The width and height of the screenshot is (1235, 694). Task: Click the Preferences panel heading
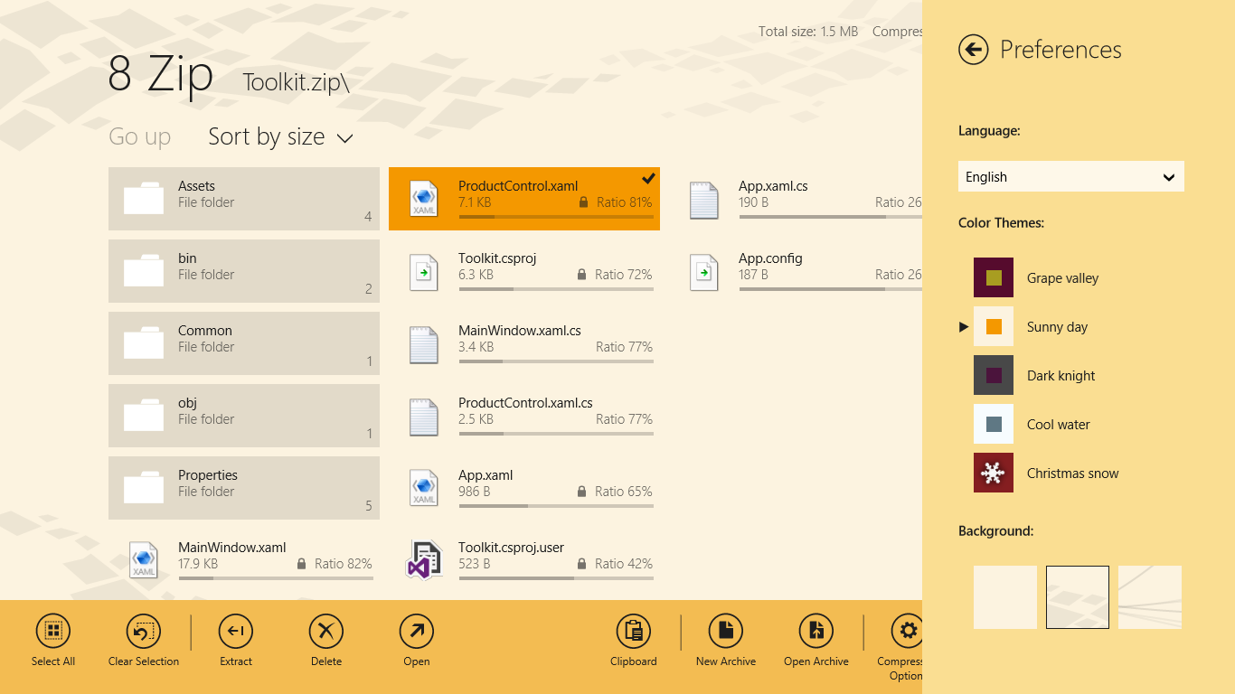[x=1061, y=50]
